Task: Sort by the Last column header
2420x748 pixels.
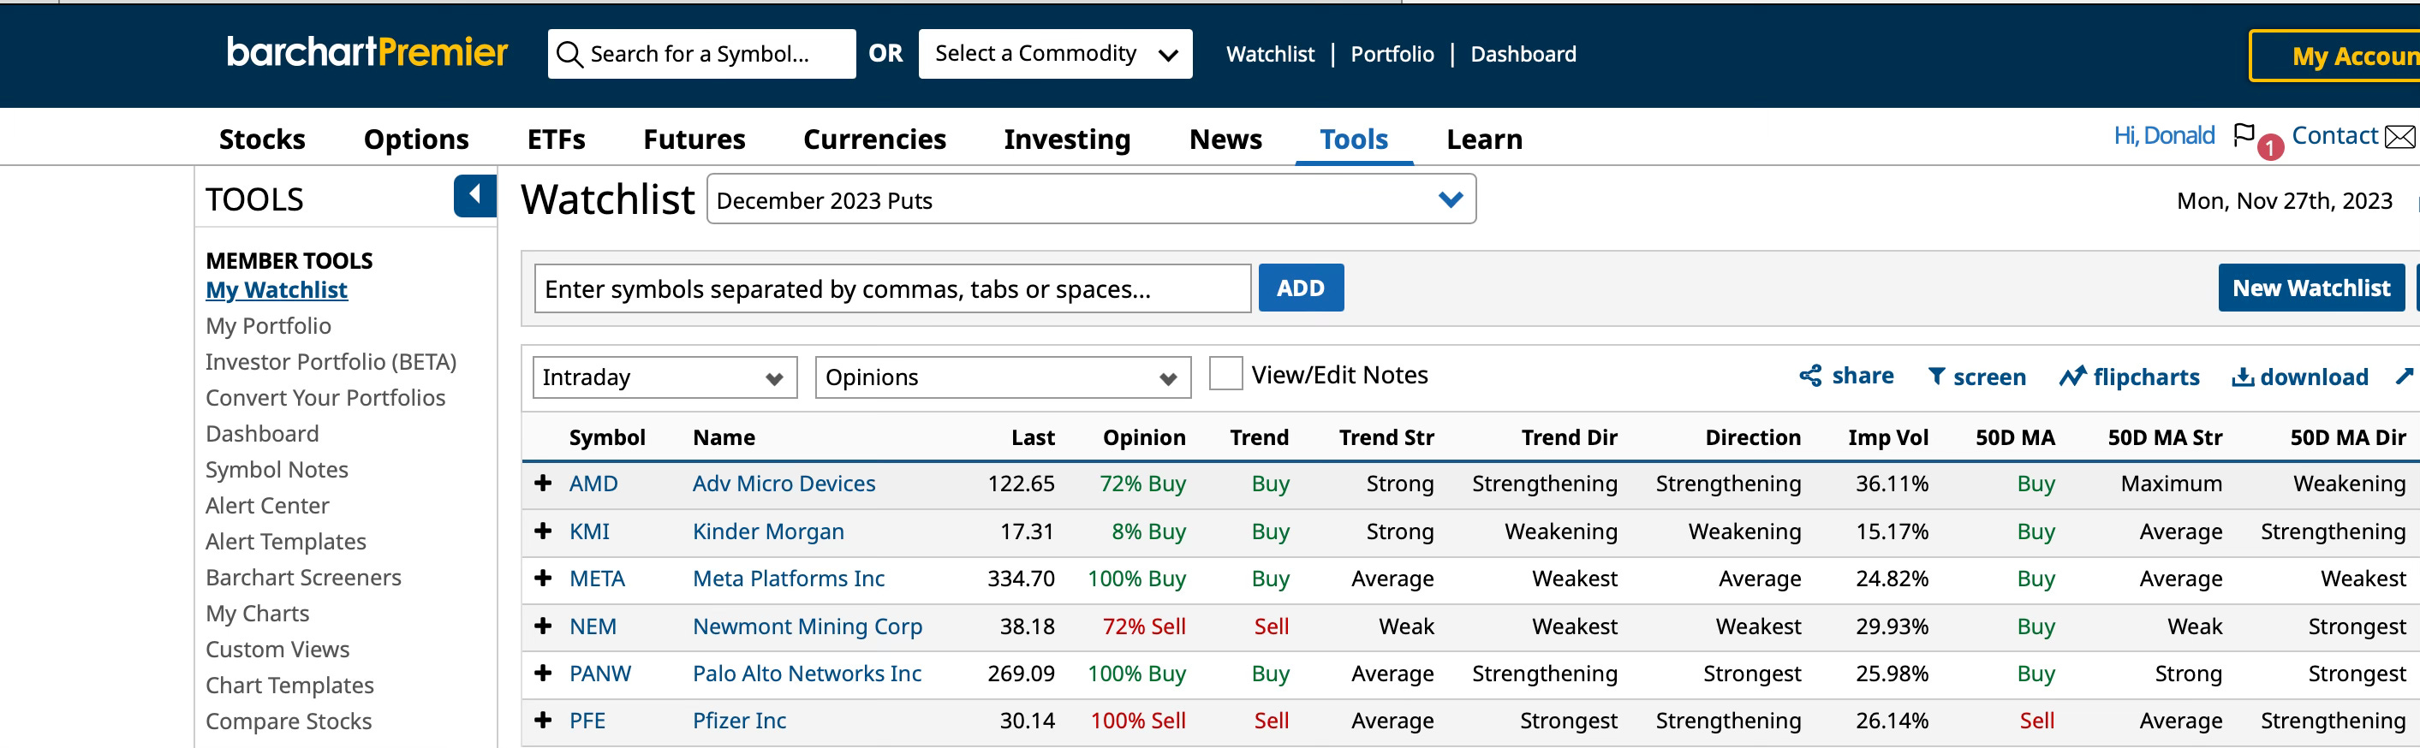Action: (x=1033, y=437)
